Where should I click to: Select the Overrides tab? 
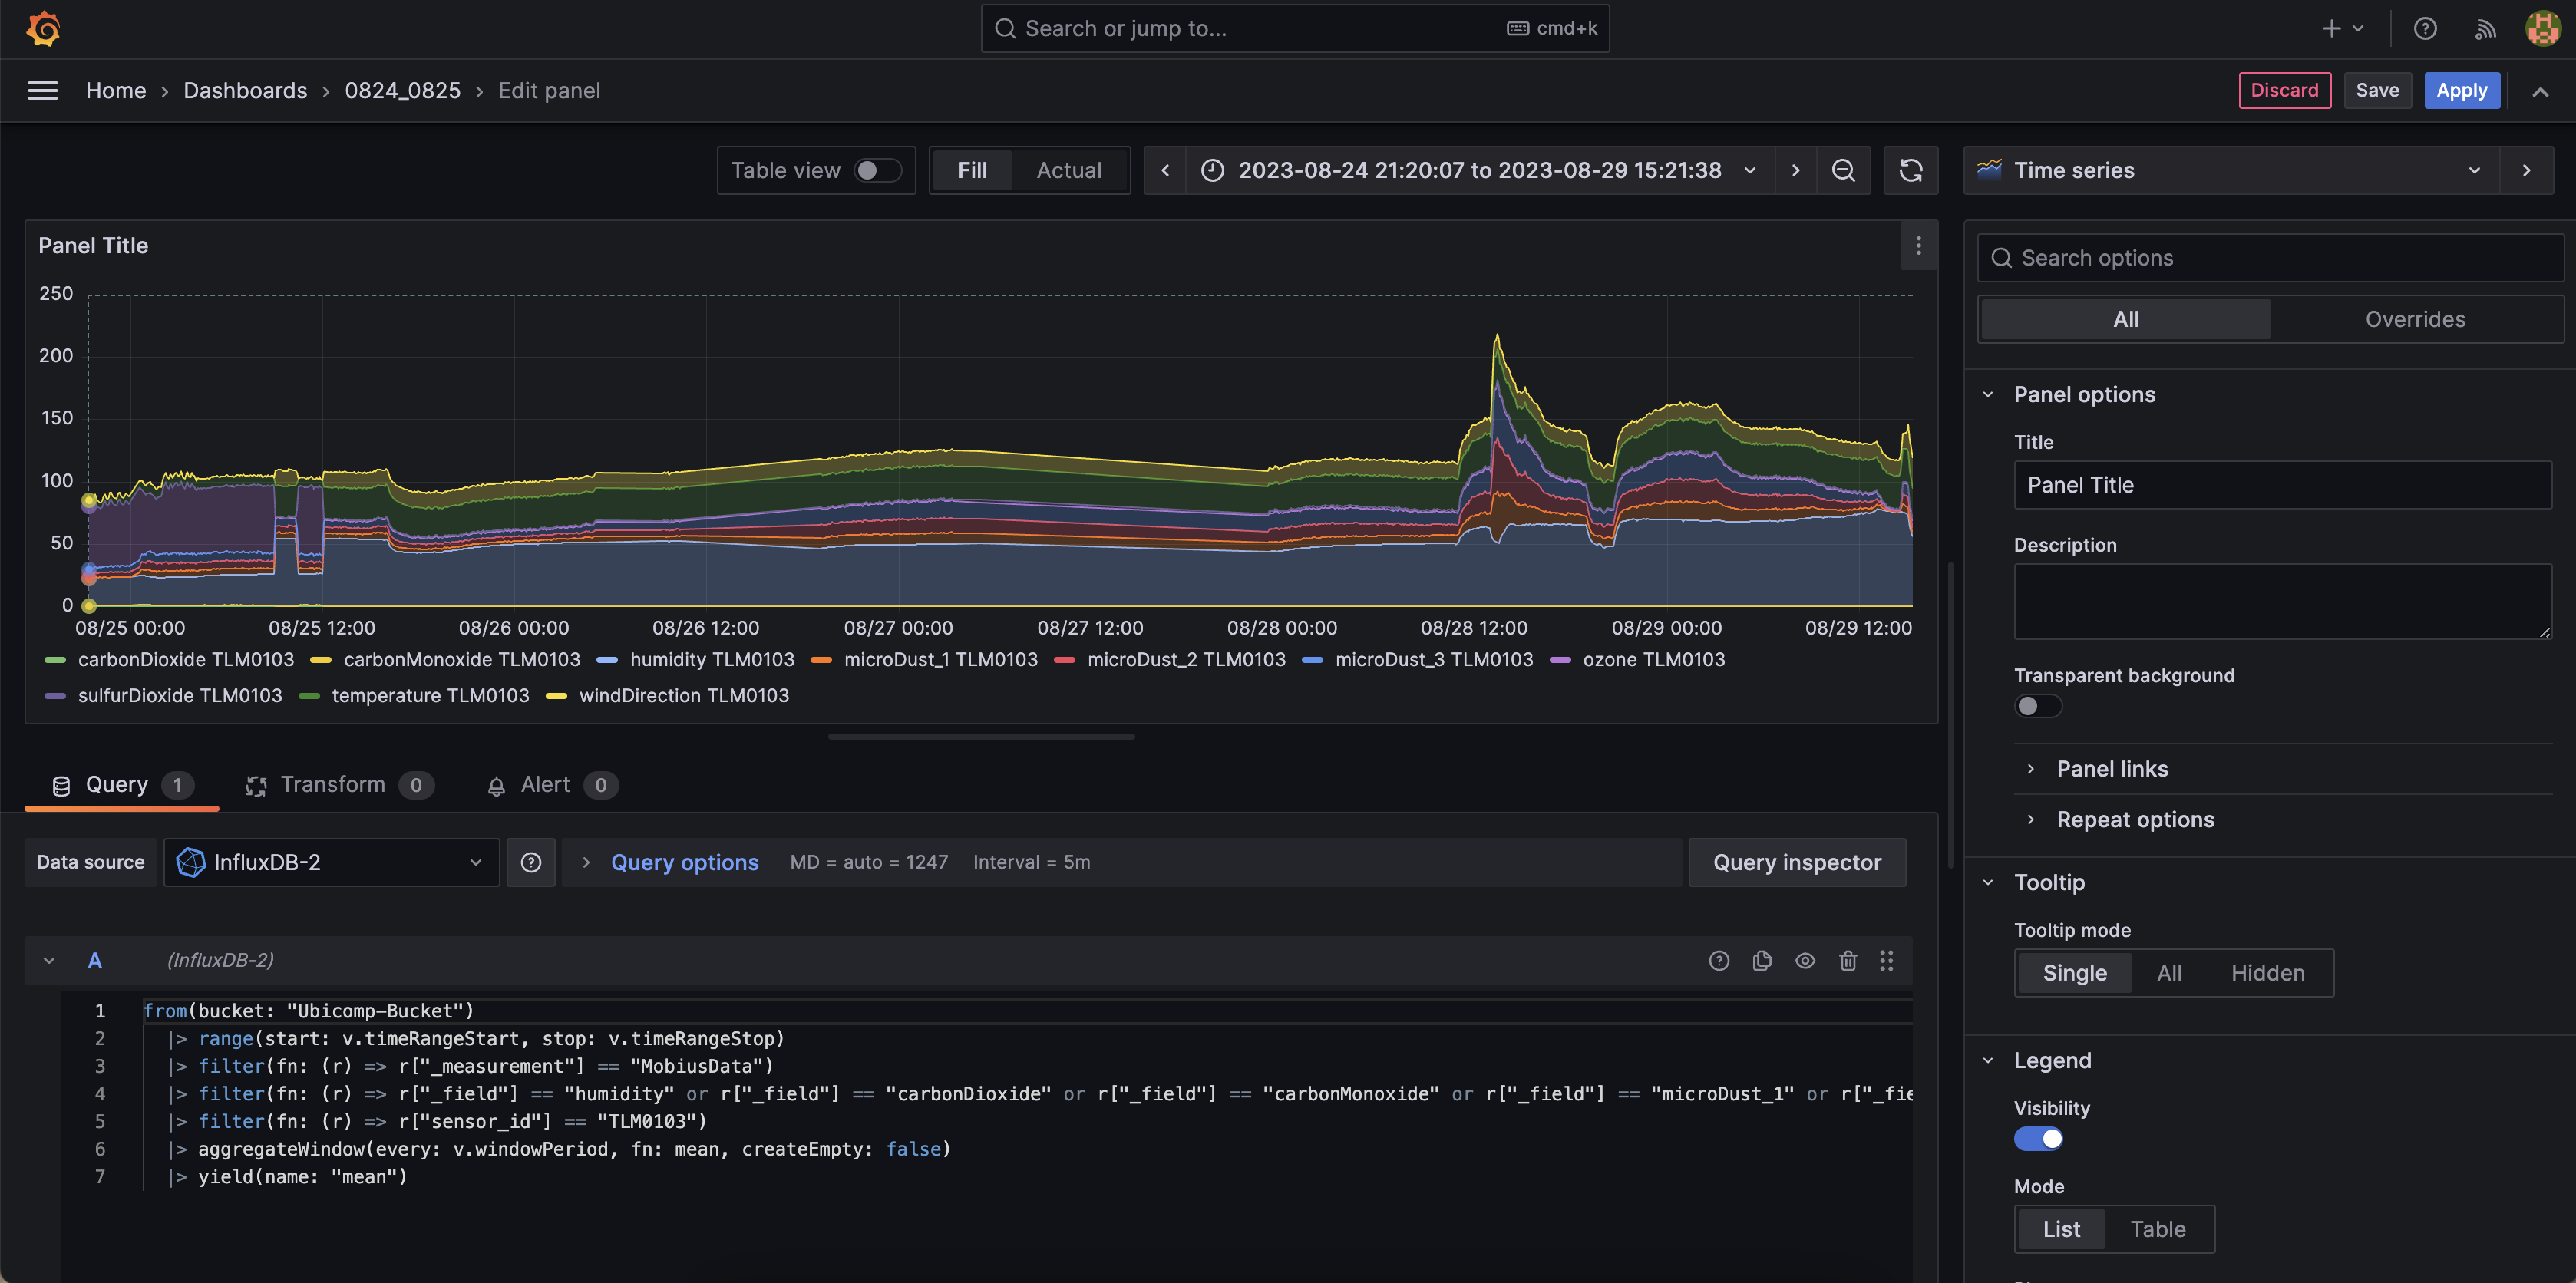coord(2414,320)
